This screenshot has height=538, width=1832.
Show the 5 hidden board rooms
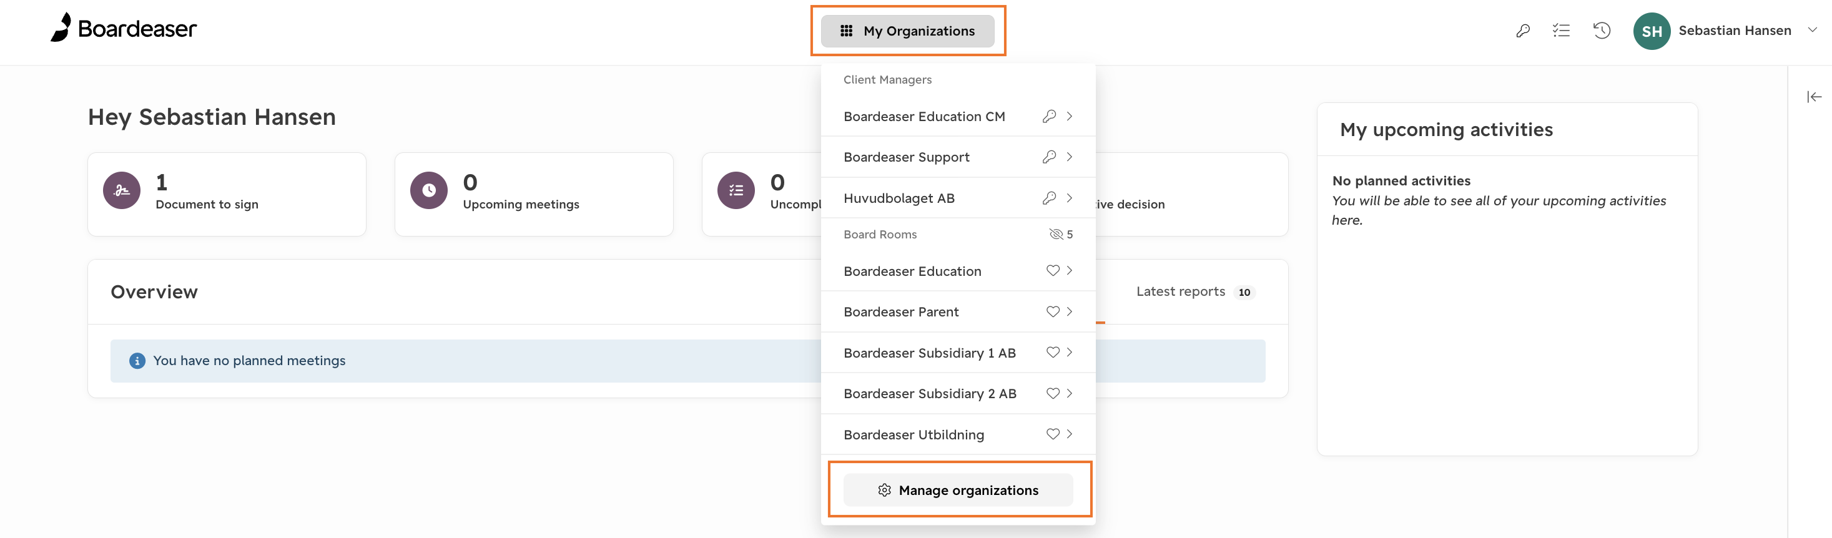pos(1061,234)
